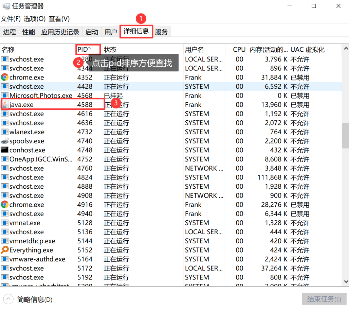Click the conhost.exe console icon
Image resolution: width=349 pixels, height=310 pixels.
click(5, 150)
